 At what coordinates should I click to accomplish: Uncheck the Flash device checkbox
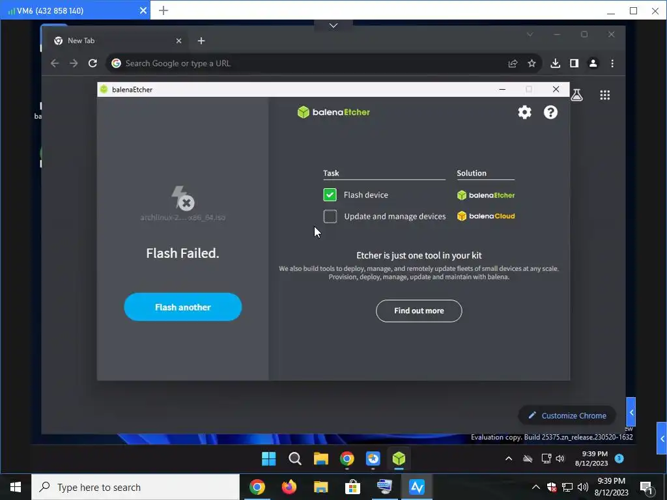pos(330,195)
